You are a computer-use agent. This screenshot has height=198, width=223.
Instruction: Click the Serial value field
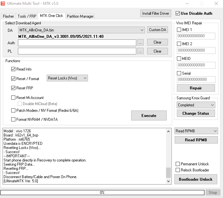click(x=196, y=79)
